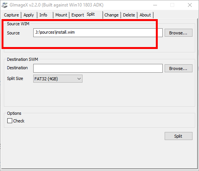Select the Mount tab
This screenshot has width=199, height=171.
pos(61,15)
